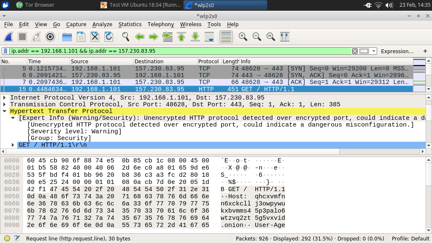This screenshot has width=432, height=243.
Task: Close this capture file icon
Action: pos(95,37)
